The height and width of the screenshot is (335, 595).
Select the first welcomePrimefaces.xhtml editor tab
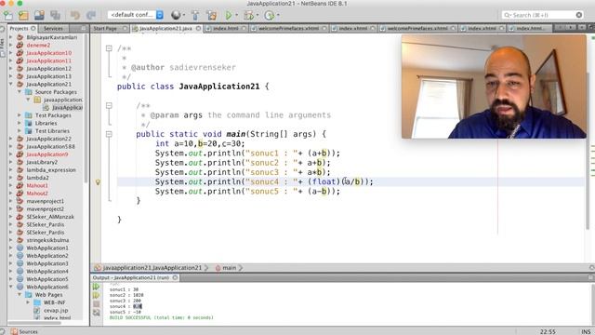[x=288, y=29]
